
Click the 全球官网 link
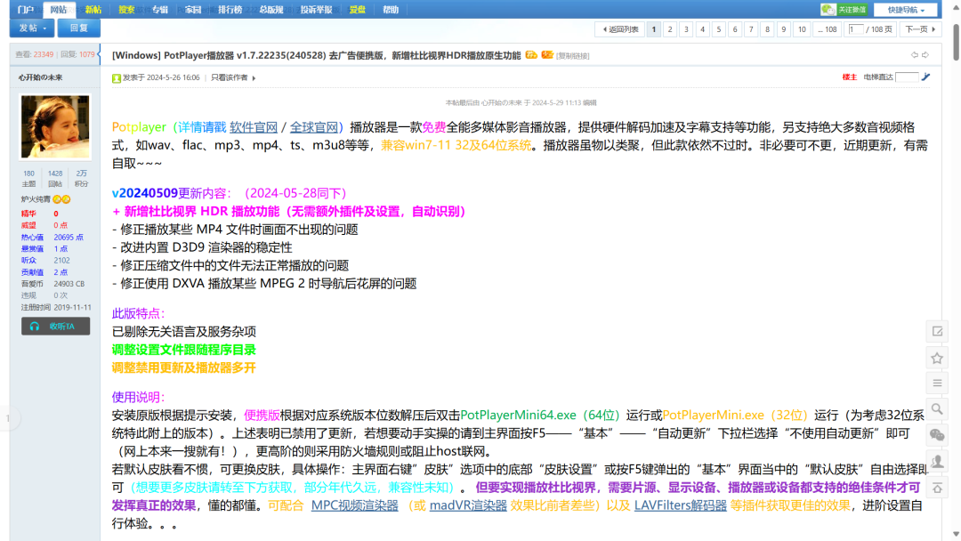pos(314,127)
